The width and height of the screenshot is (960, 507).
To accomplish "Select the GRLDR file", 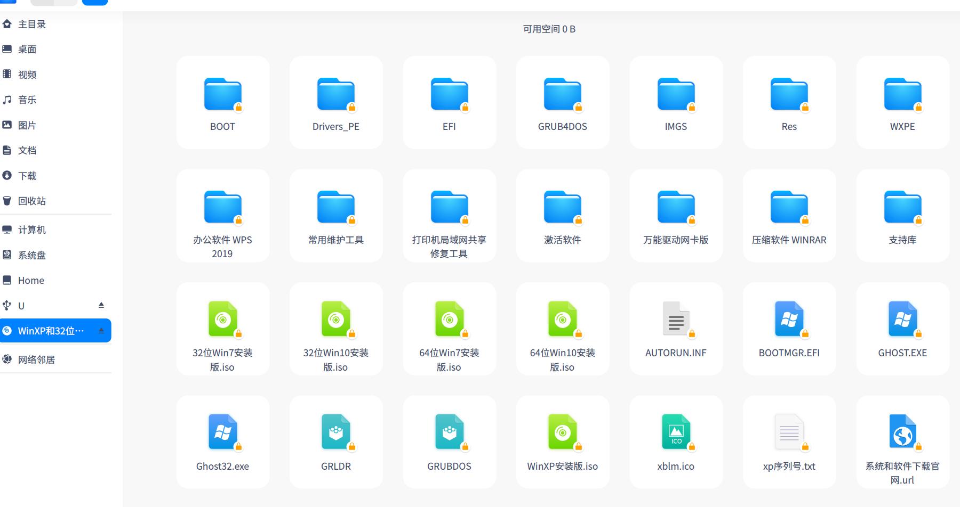I will click(335, 442).
